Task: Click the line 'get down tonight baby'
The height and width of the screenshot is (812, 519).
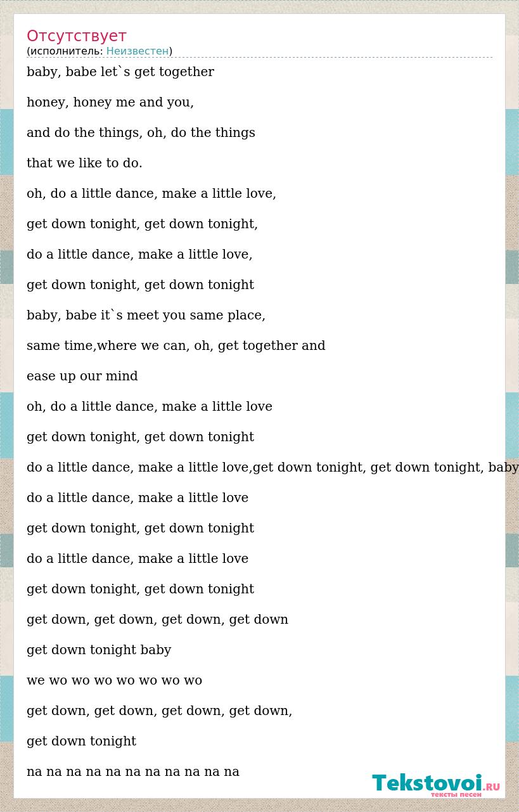Action: (99, 650)
